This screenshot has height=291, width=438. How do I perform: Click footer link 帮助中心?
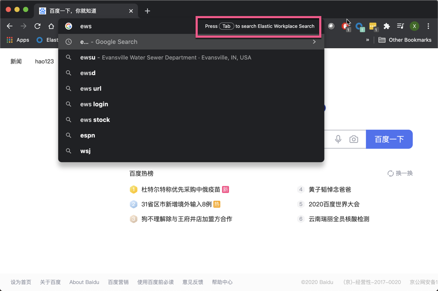click(222, 282)
